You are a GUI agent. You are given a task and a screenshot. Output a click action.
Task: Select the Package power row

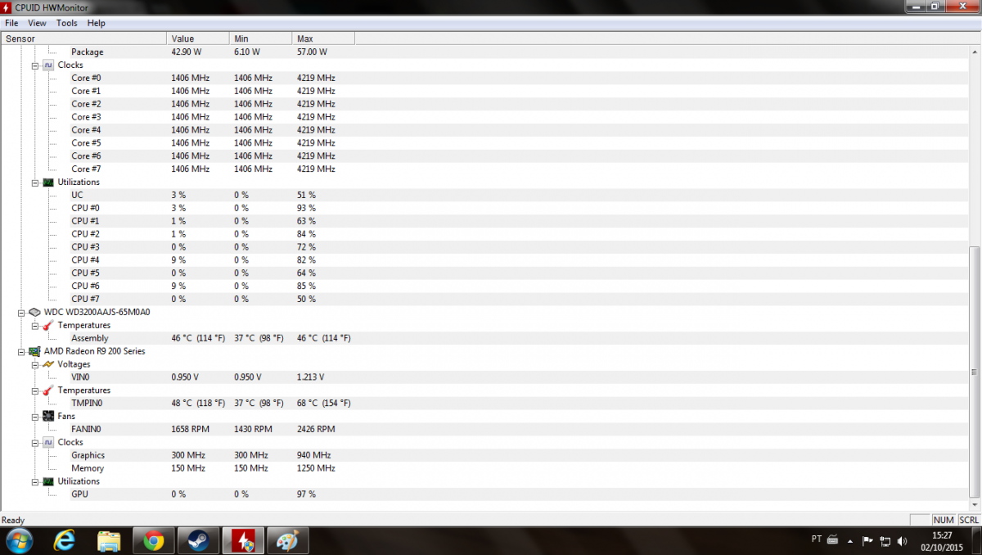(x=484, y=52)
